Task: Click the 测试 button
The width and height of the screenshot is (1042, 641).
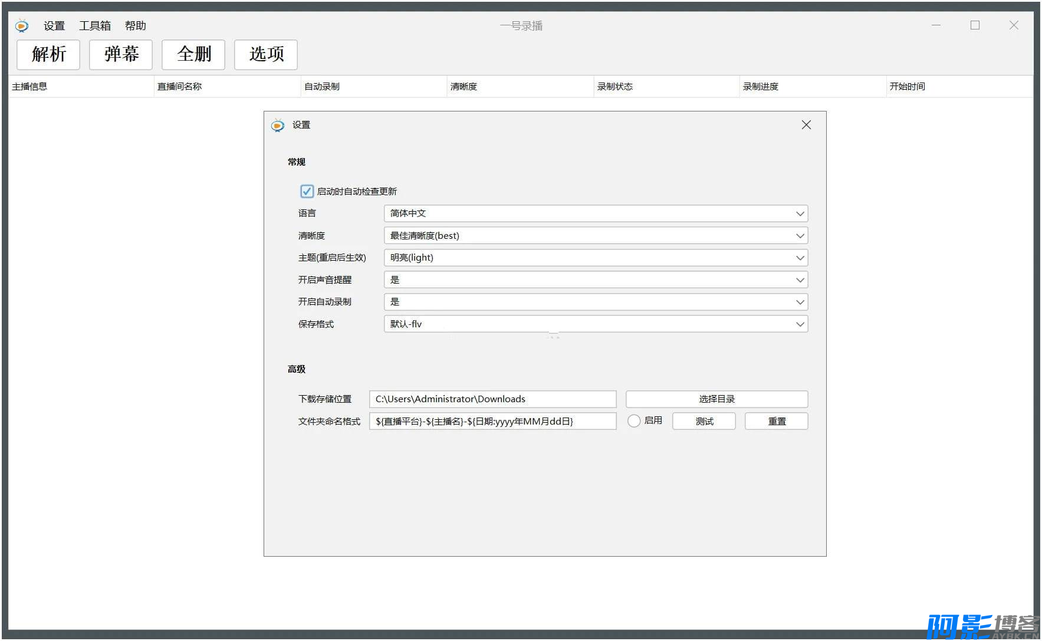Action: point(704,421)
